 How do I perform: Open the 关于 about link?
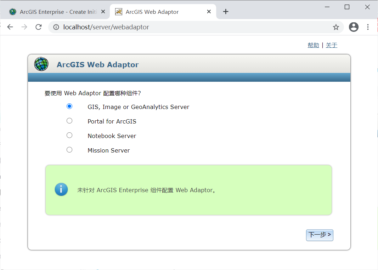[332, 45]
